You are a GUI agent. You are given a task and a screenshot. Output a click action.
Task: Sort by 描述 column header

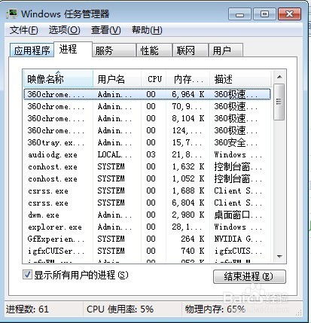(240, 79)
